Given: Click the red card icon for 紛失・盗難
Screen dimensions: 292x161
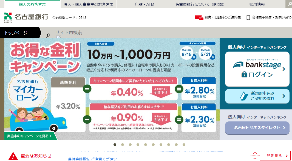Looking at the screenshot, I should [x=199, y=17].
